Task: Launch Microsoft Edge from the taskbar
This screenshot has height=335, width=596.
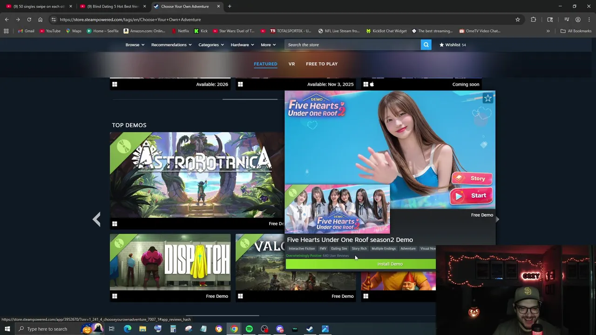Action: 127,329
